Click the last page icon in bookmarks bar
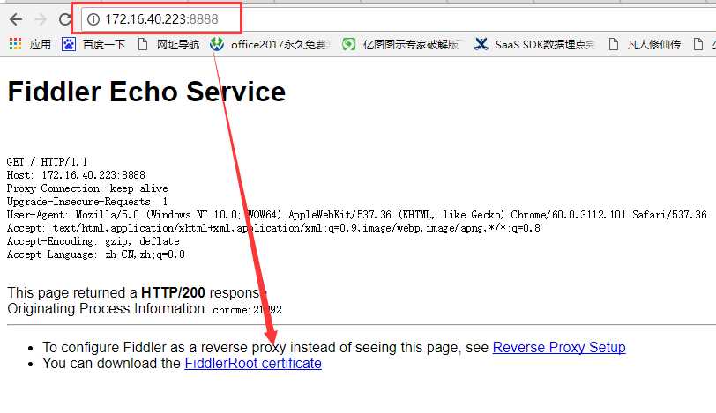Screen dimensions: 716x413 pyautogui.click(x=697, y=44)
